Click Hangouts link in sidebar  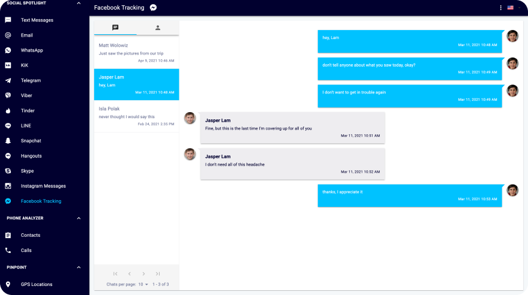(31, 156)
